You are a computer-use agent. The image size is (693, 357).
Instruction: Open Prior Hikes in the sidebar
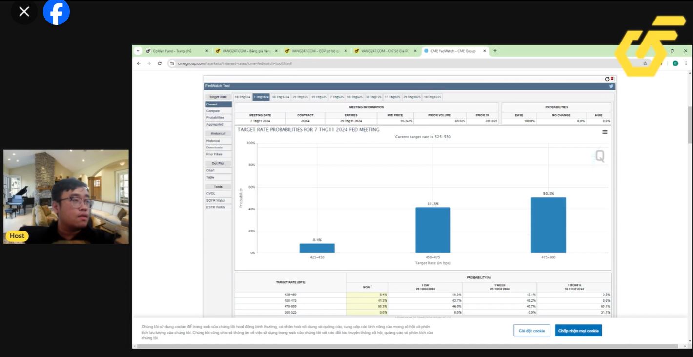click(218, 154)
